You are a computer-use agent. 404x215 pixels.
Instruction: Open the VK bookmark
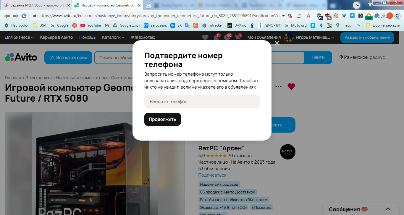[176, 25]
